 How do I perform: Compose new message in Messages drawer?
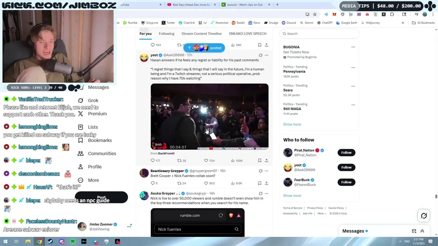414,231
